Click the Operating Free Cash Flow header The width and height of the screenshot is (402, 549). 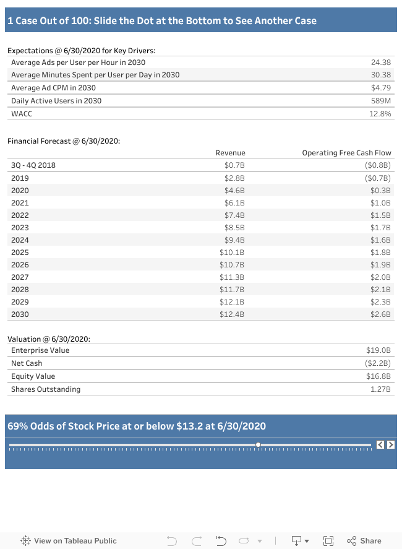[346, 153]
